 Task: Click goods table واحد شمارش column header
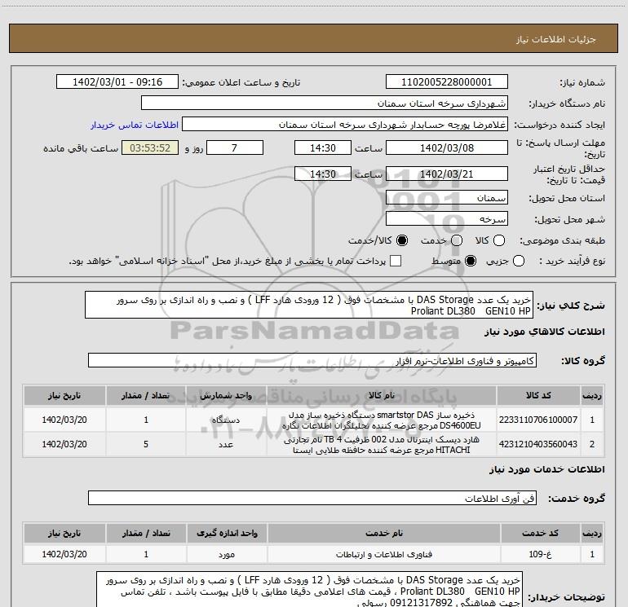(x=226, y=395)
